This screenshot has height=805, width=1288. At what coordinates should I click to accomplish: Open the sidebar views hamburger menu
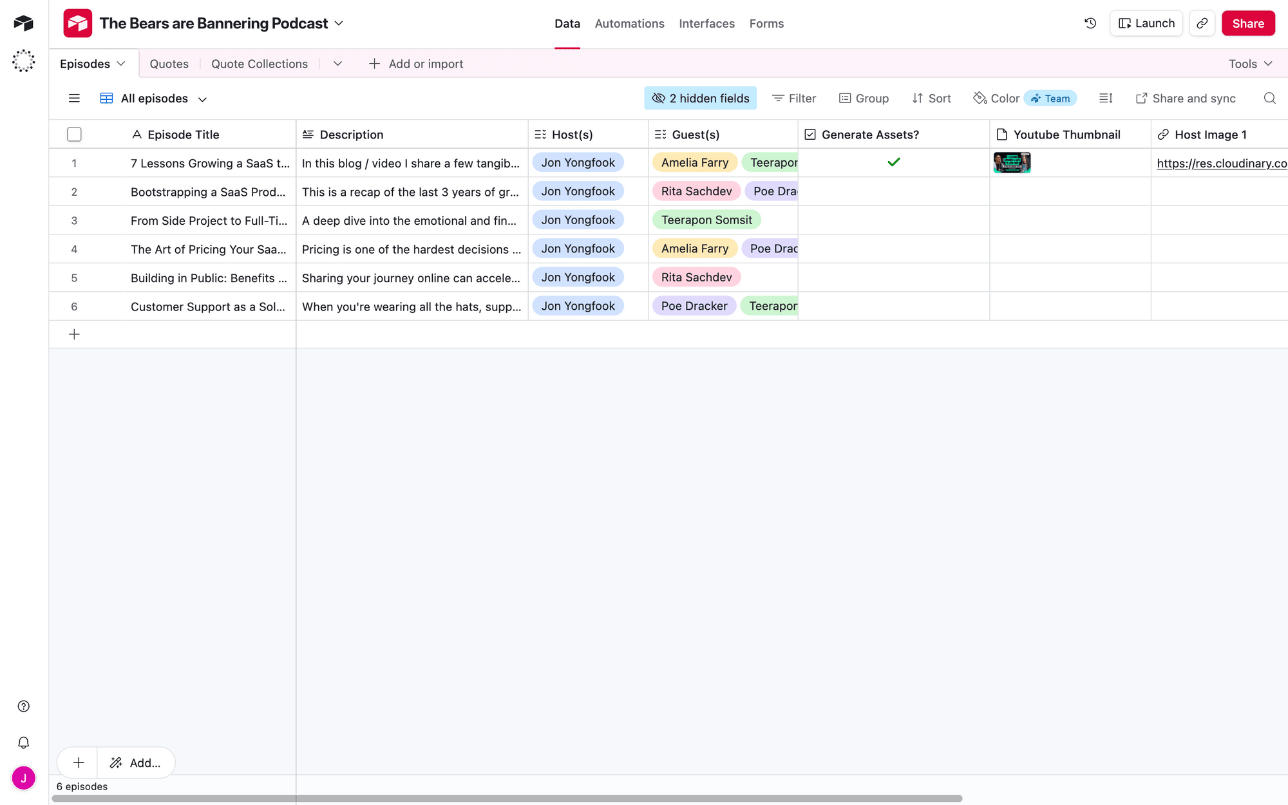coord(74,98)
